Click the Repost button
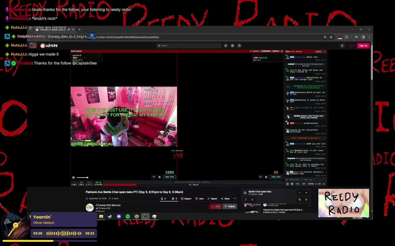The image size is (395, 246). [212, 199]
